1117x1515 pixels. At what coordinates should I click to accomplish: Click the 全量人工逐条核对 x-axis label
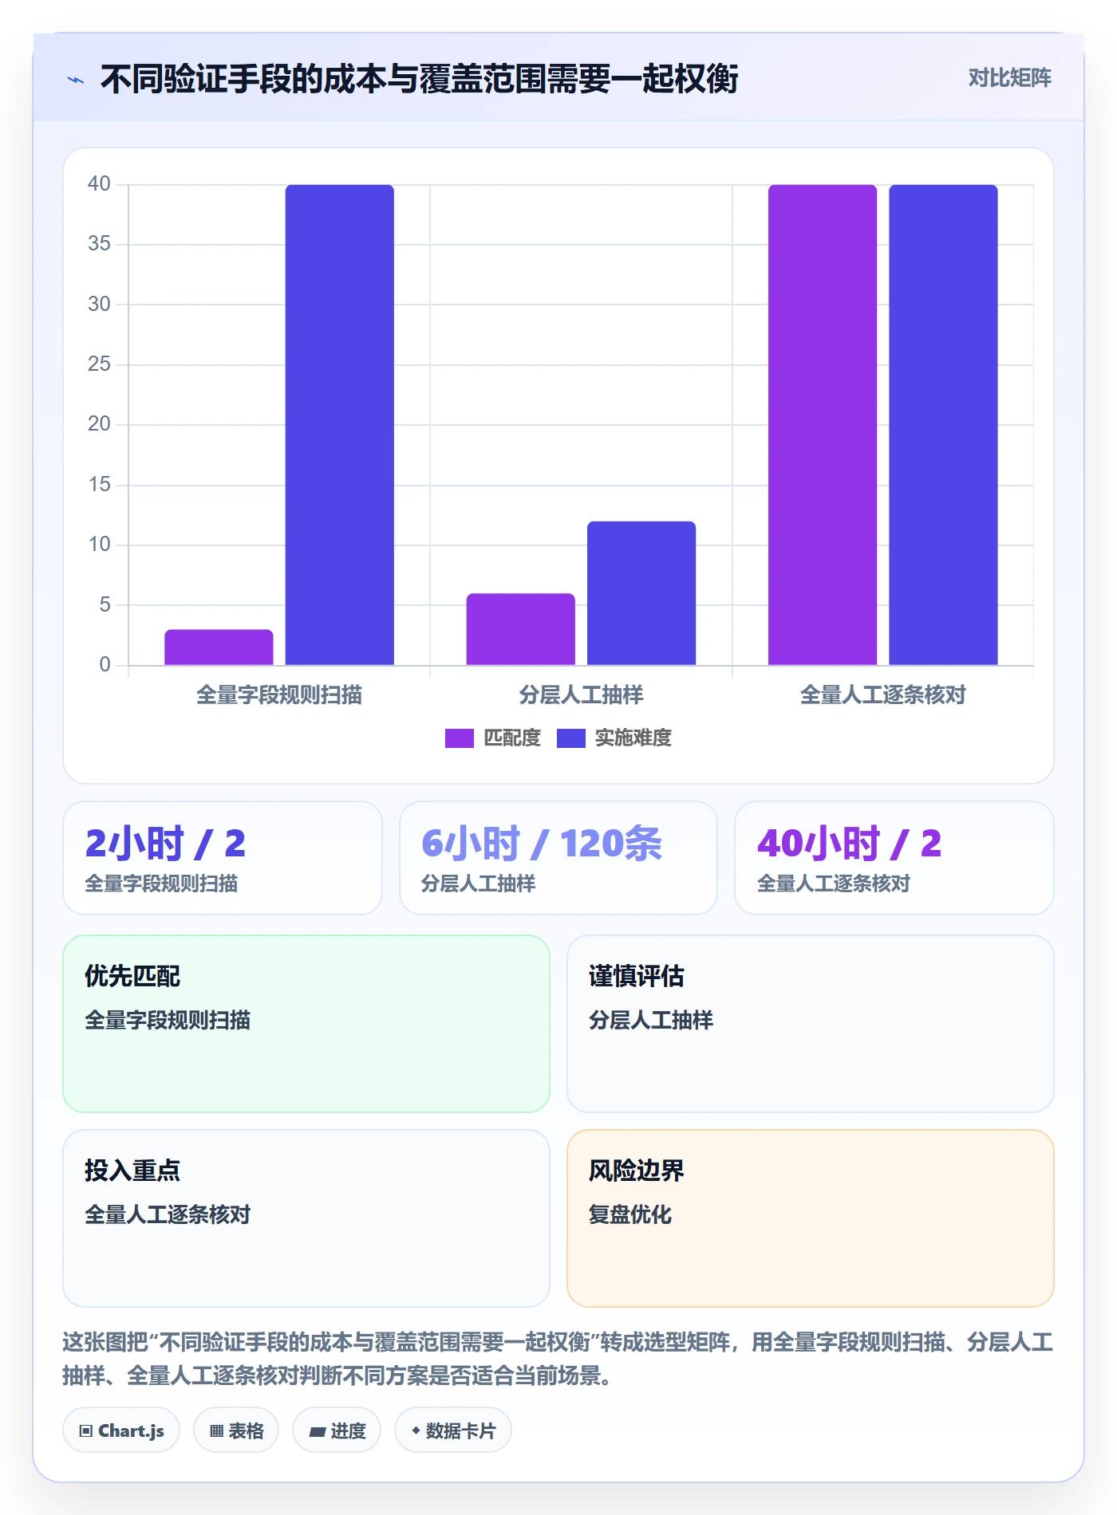[882, 695]
